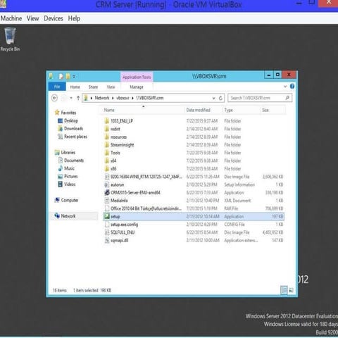
Task: Select Downloads in the navigation pane
Action: (x=70, y=129)
